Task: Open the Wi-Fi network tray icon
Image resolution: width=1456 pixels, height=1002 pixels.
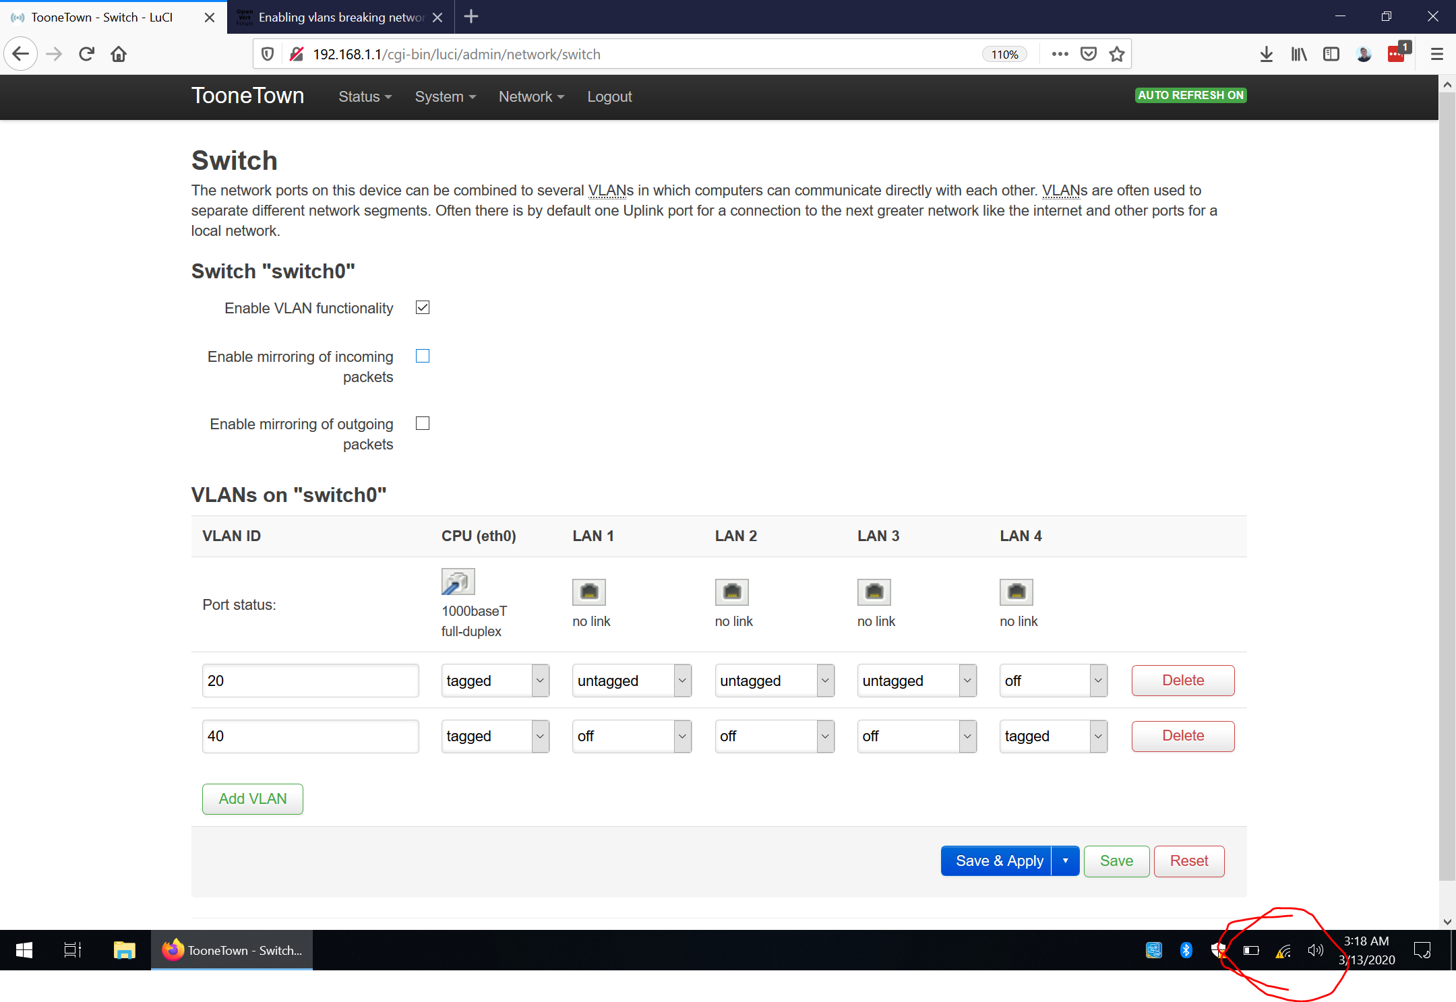Action: [1283, 950]
